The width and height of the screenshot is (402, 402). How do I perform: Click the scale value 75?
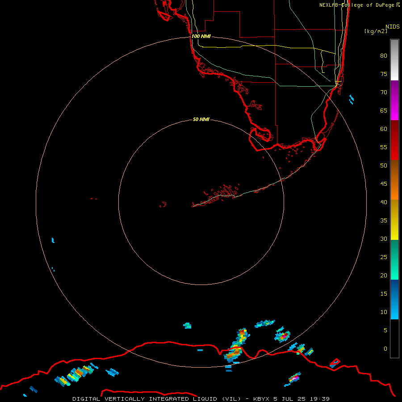(384, 74)
